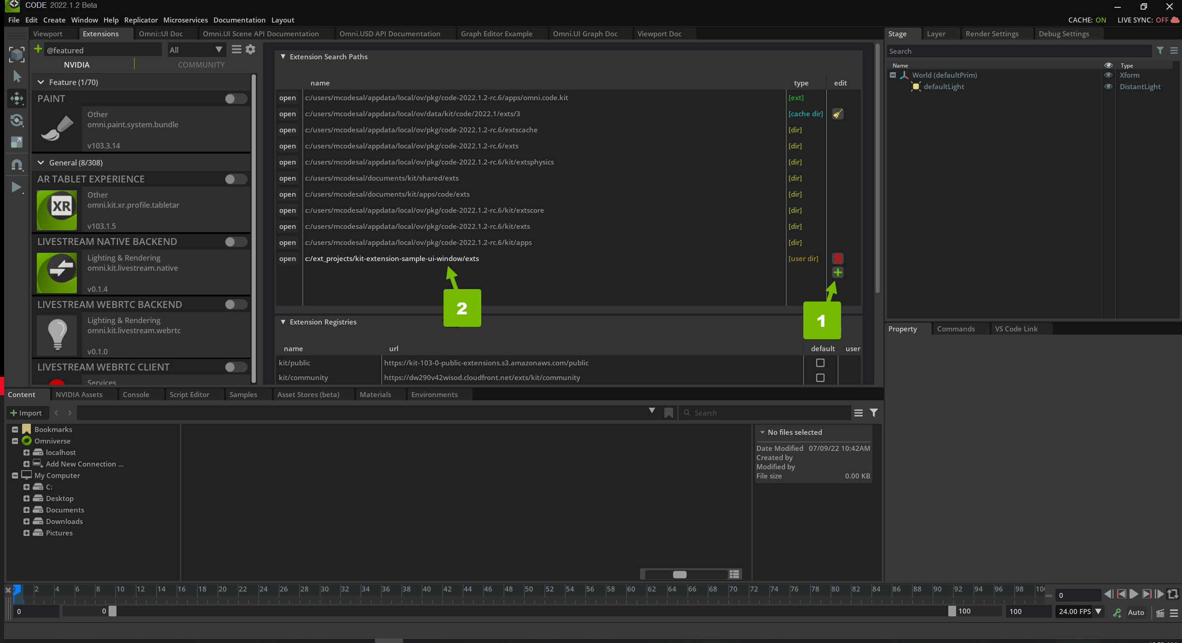This screenshot has width=1182, height=643.
Task: Remove the user dir path with red icon
Action: [x=837, y=259]
